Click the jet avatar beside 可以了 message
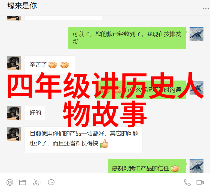 [x=196, y=34]
